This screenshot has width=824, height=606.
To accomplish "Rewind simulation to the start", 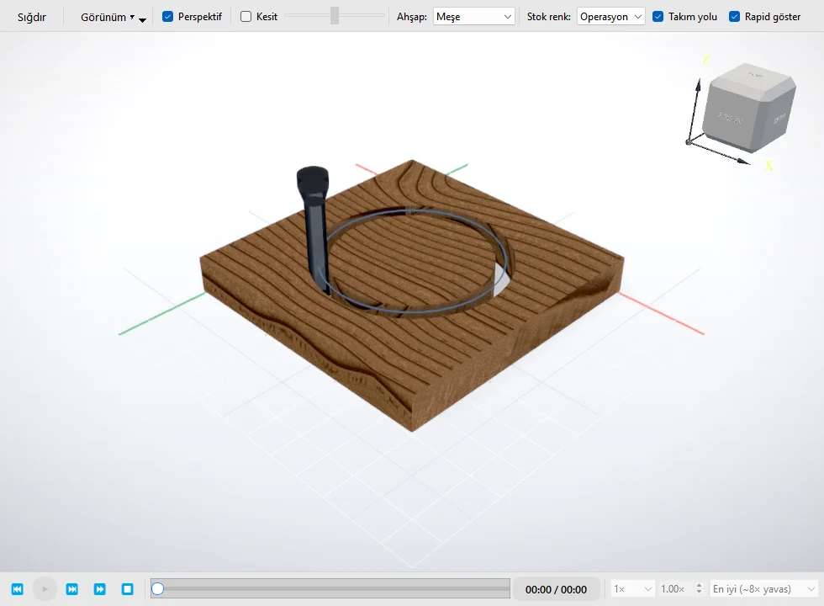I will 18,589.
